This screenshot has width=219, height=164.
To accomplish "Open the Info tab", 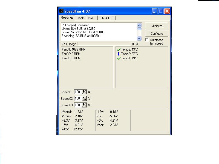I will (90, 18).
